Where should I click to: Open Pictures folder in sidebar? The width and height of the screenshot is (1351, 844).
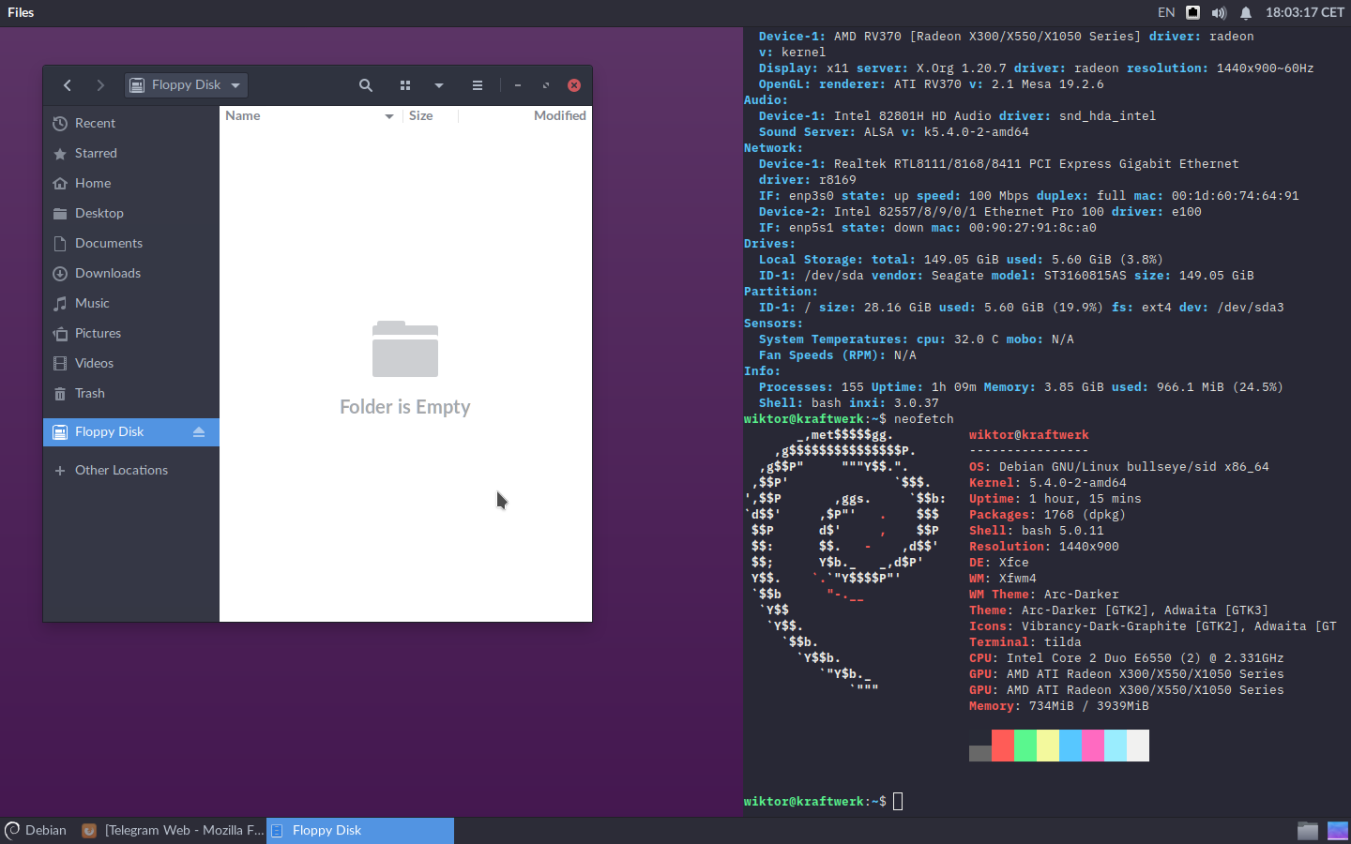click(130, 333)
